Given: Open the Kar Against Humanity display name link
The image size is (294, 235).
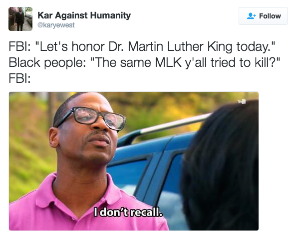Looking at the screenshot, I should tap(84, 15).
